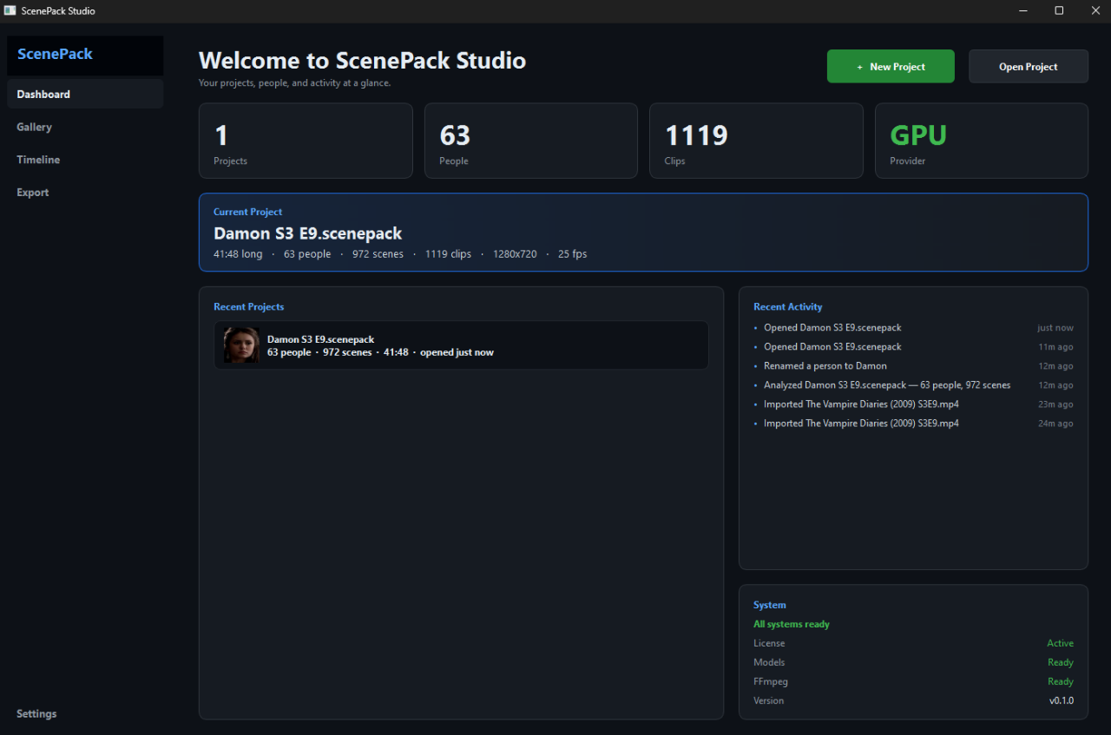Click the current project details line starting 41:48 long

point(400,254)
